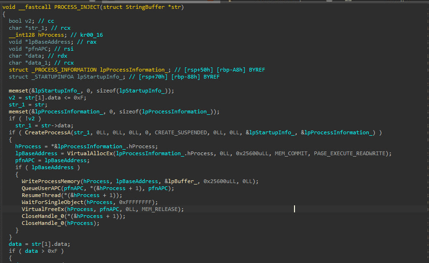Click the WaitForSingleObject function call
This screenshot has height=263, width=429.
(x=52, y=203)
